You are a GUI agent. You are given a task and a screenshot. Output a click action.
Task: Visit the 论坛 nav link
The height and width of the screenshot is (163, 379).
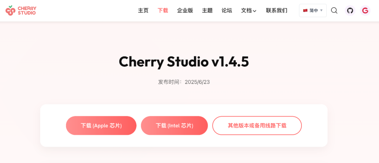click(227, 10)
